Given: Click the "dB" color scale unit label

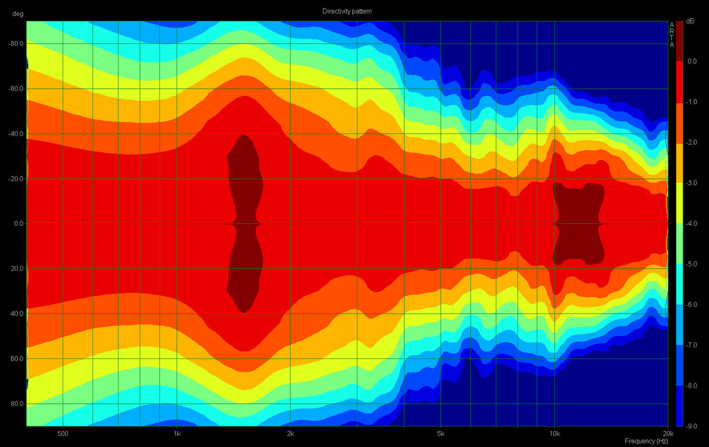Looking at the screenshot, I should click(x=690, y=20).
